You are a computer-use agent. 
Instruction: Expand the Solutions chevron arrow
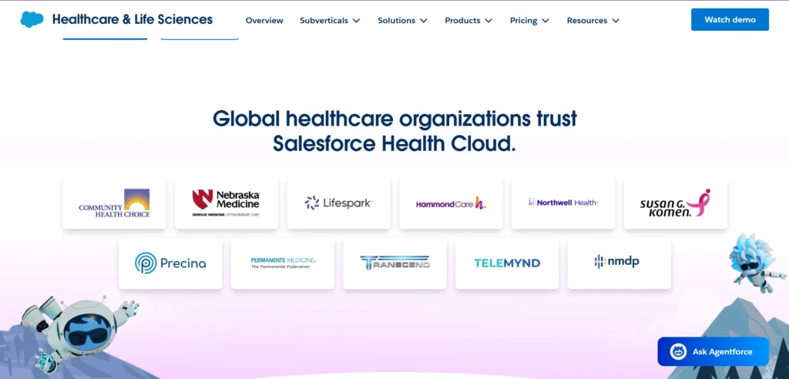[424, 21]
